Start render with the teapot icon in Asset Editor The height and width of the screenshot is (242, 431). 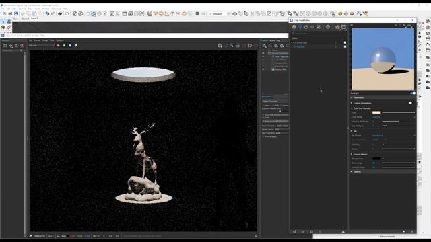coord(337,27)
